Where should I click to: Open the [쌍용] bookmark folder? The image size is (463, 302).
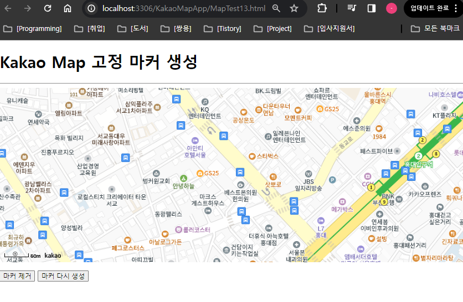click(176, 29)
